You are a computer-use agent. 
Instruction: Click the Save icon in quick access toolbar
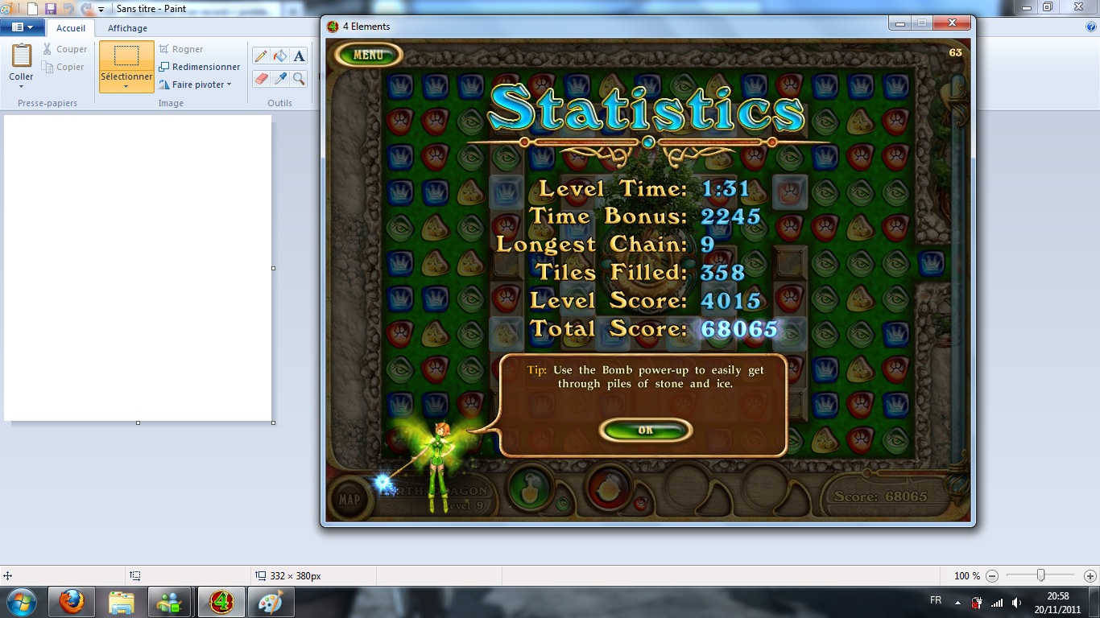[x=51, y=9]
